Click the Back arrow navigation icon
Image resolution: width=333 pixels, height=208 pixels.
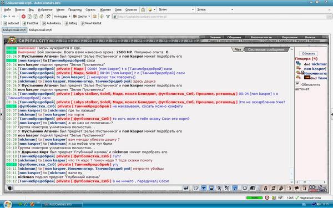(x=5, y=16)
